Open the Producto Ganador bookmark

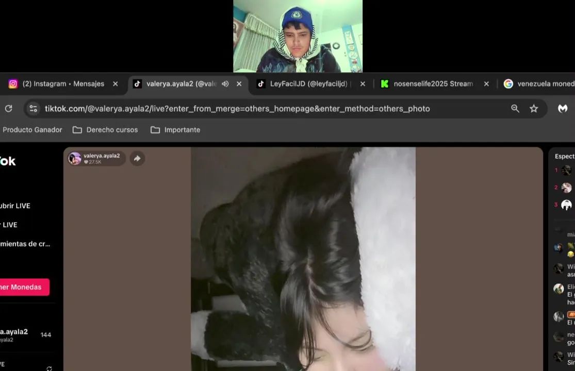click(x=32, y=130)
